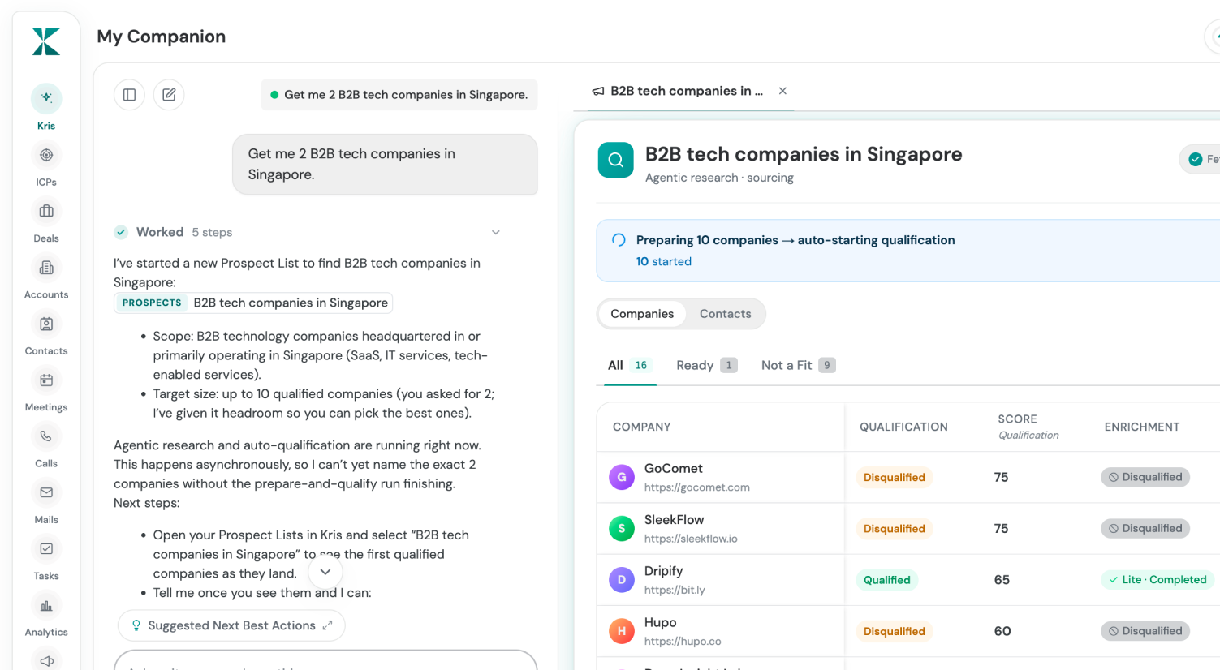Click score 65 in Dripify row
The width and height of the screenshot is (1220, 670).
click(1002, 580)
